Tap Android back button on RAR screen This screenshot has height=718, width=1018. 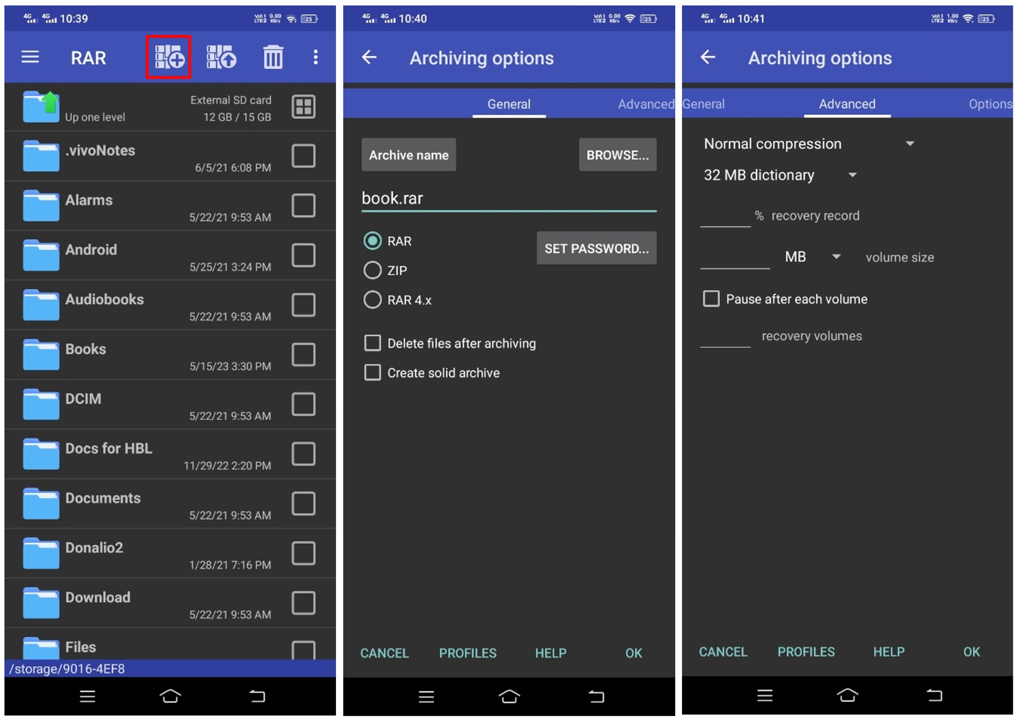[257, 696]
